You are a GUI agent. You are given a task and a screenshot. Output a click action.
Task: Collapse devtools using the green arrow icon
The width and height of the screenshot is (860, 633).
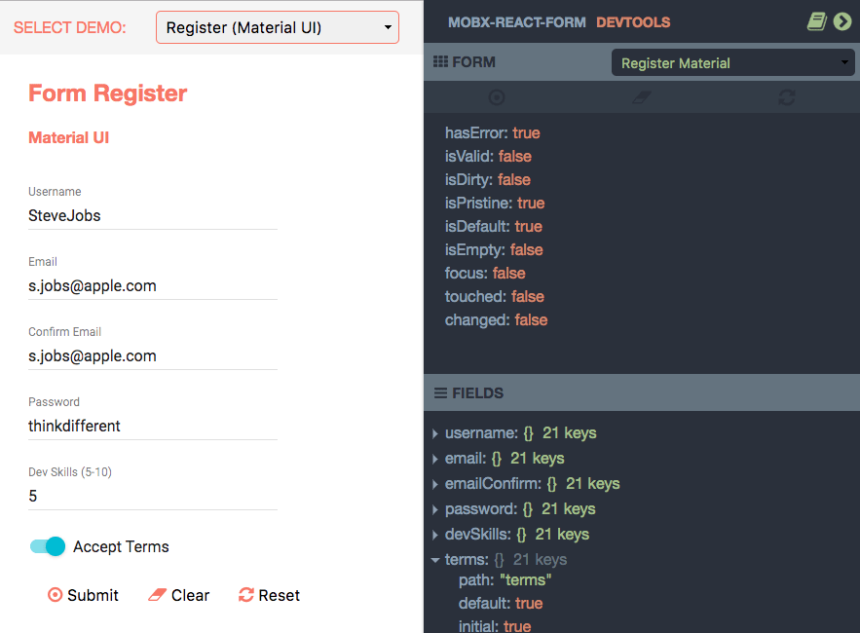(x=843, y=20)
